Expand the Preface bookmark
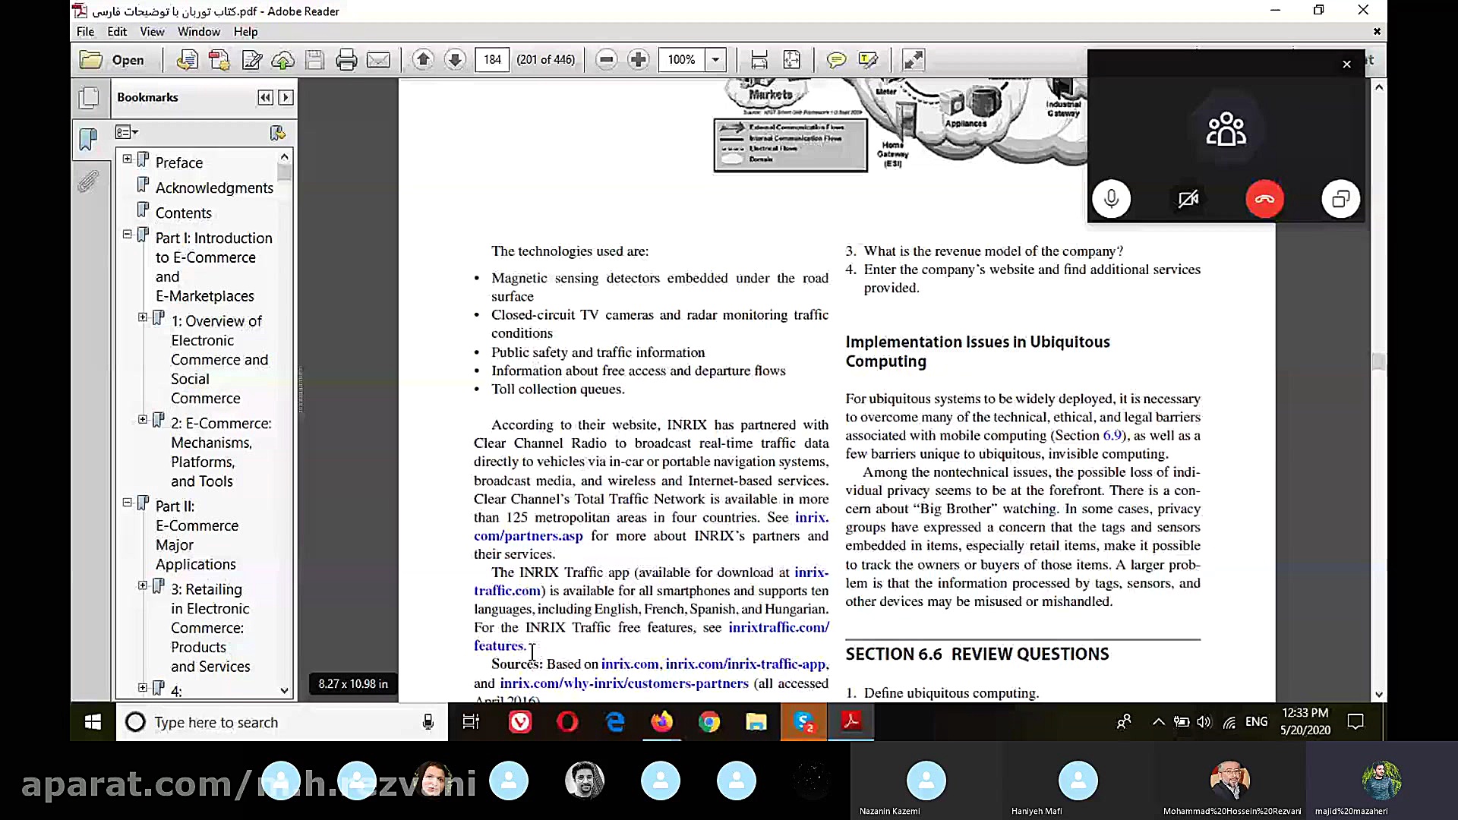 pos(127,159)
